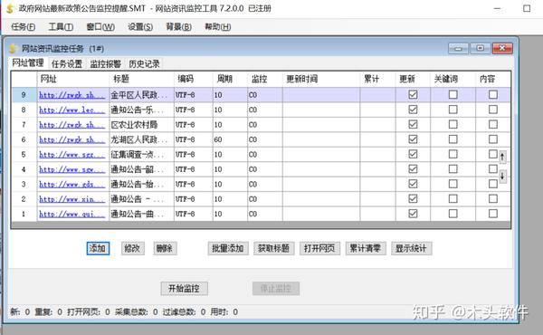Sort by the 累计 column header
The width and height of the screenshot is (543, 335).
377,79
